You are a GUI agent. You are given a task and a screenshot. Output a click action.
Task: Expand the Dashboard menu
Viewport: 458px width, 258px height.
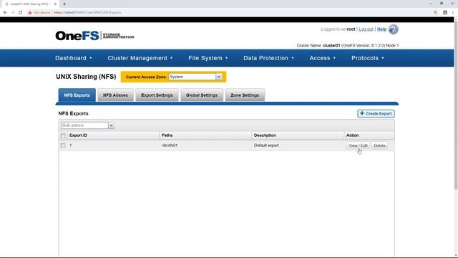tap(74, 58)
